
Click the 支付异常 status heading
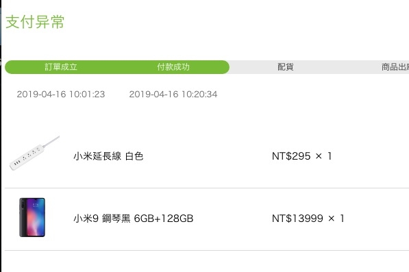(x=35, y=22)
